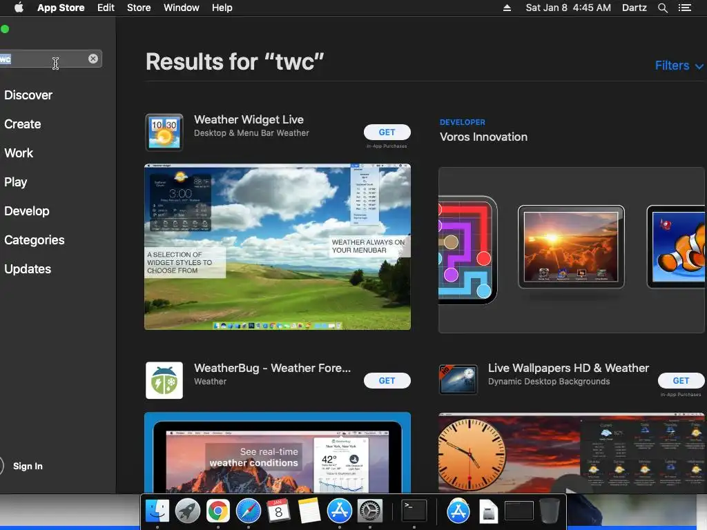Image resolution: width=707 pixels, height=530 pixels.
Task: Open the minimized dark window in Dock
Action: click(x=519, y=511)
